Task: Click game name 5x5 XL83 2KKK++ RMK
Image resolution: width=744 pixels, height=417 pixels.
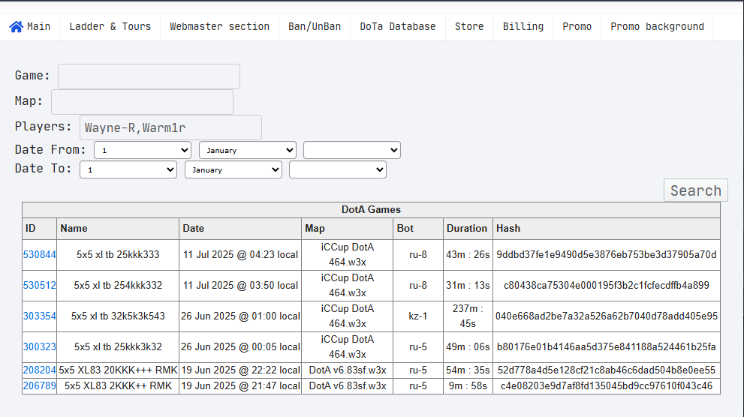Action: pos(118,385)
